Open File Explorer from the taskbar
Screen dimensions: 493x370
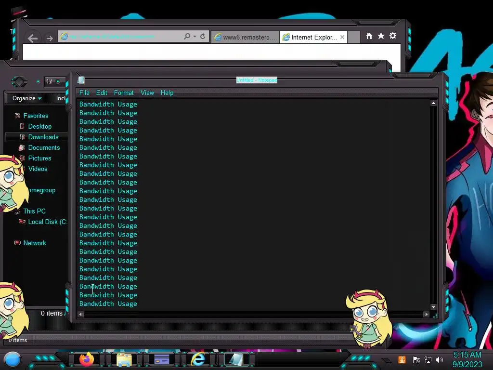(x=124, y=359)
